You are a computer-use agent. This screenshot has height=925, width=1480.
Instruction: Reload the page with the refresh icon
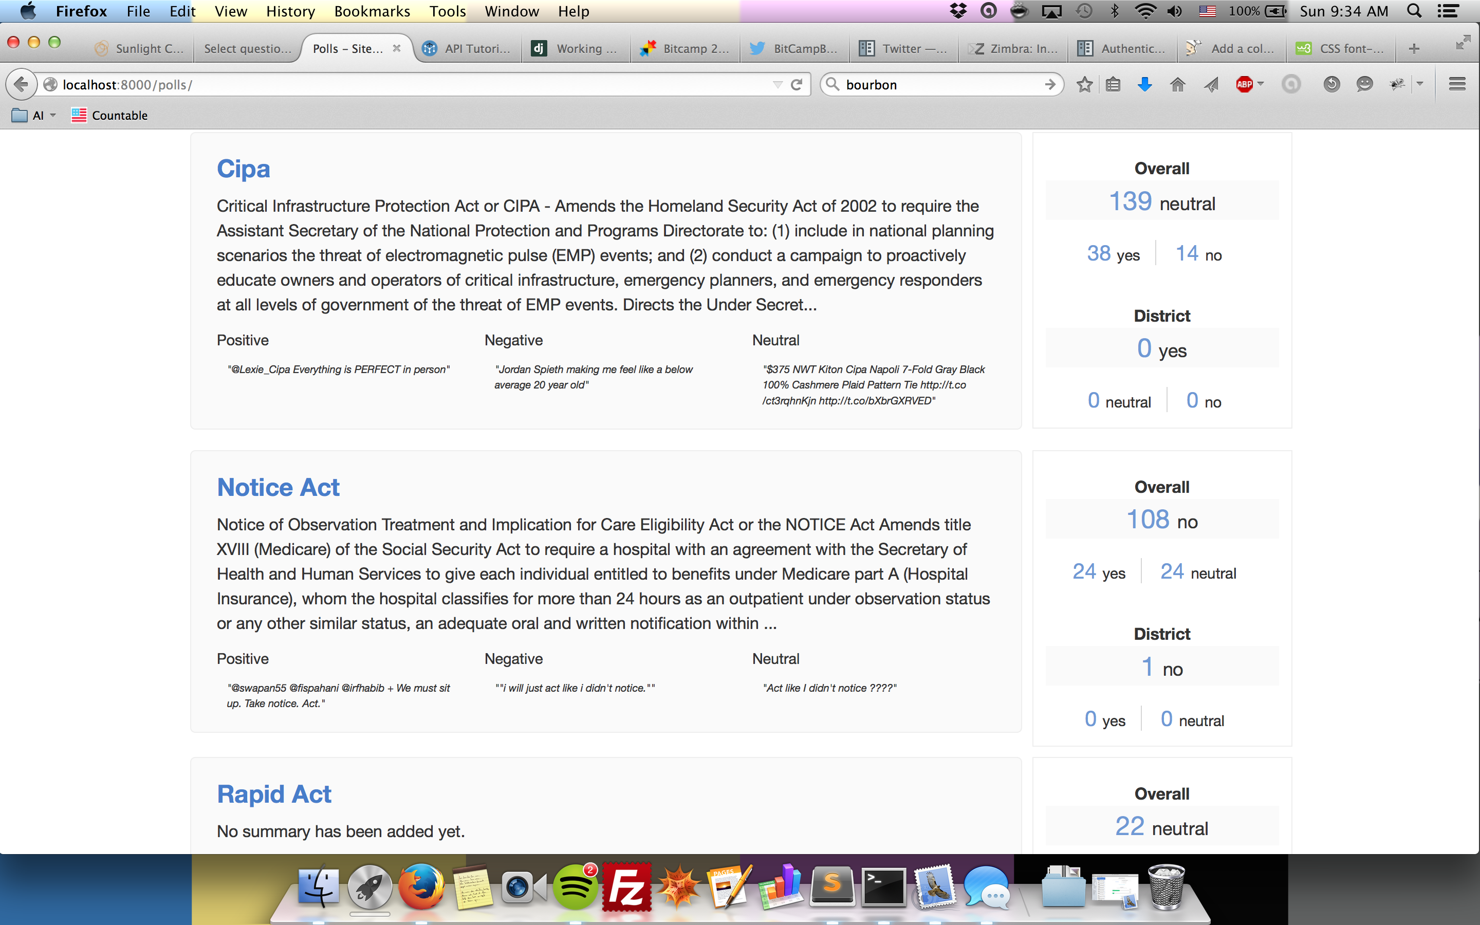796,84
